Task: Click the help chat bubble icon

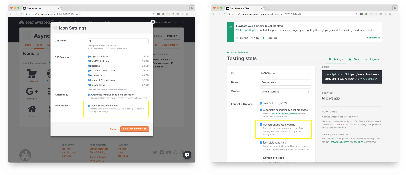Action: click(x=187, y=155)
